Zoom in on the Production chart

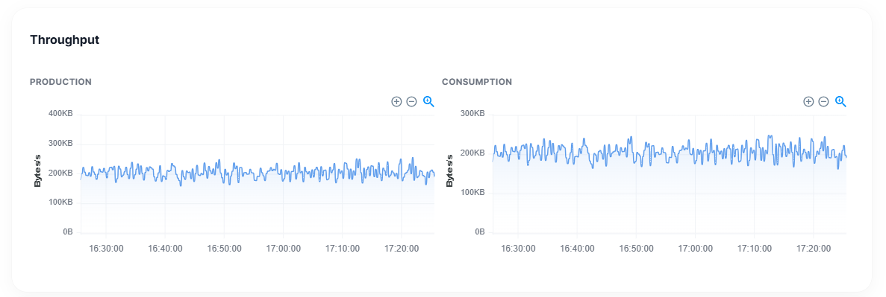click(396, 101)
